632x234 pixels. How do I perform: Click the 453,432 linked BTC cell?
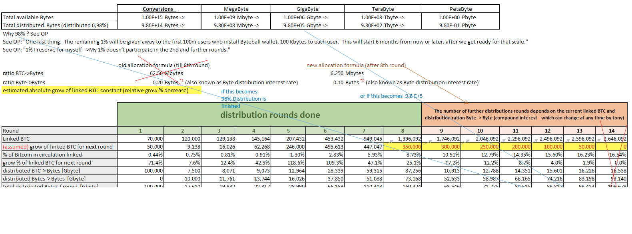pyautogui.click(x=325, y=139)
